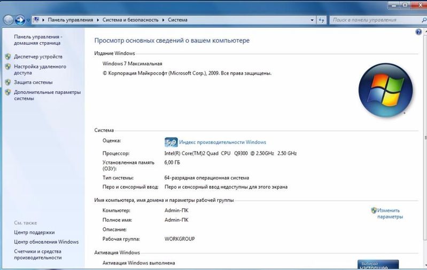This screenshot has width=427, height=270.
Task: Go to Центр обновления Windows
Action: [x=46, y=242]
